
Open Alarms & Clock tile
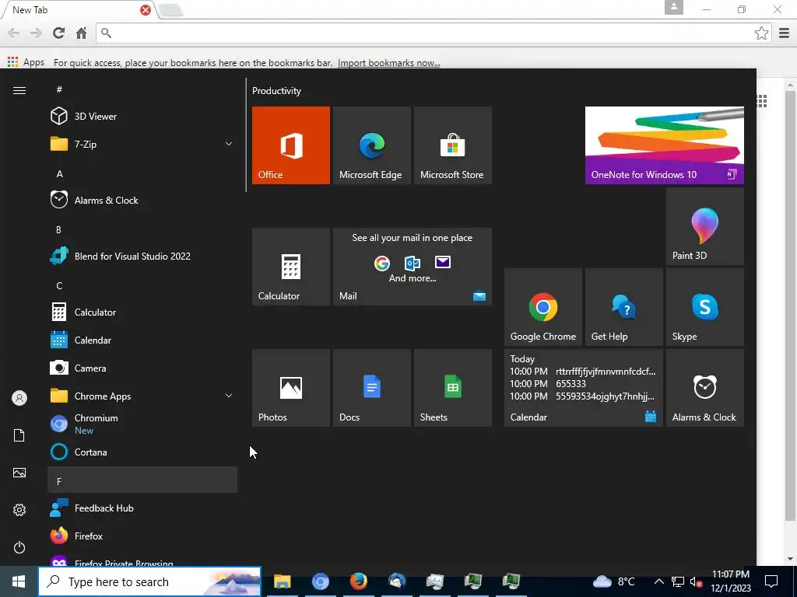click(x=705, y=388)
